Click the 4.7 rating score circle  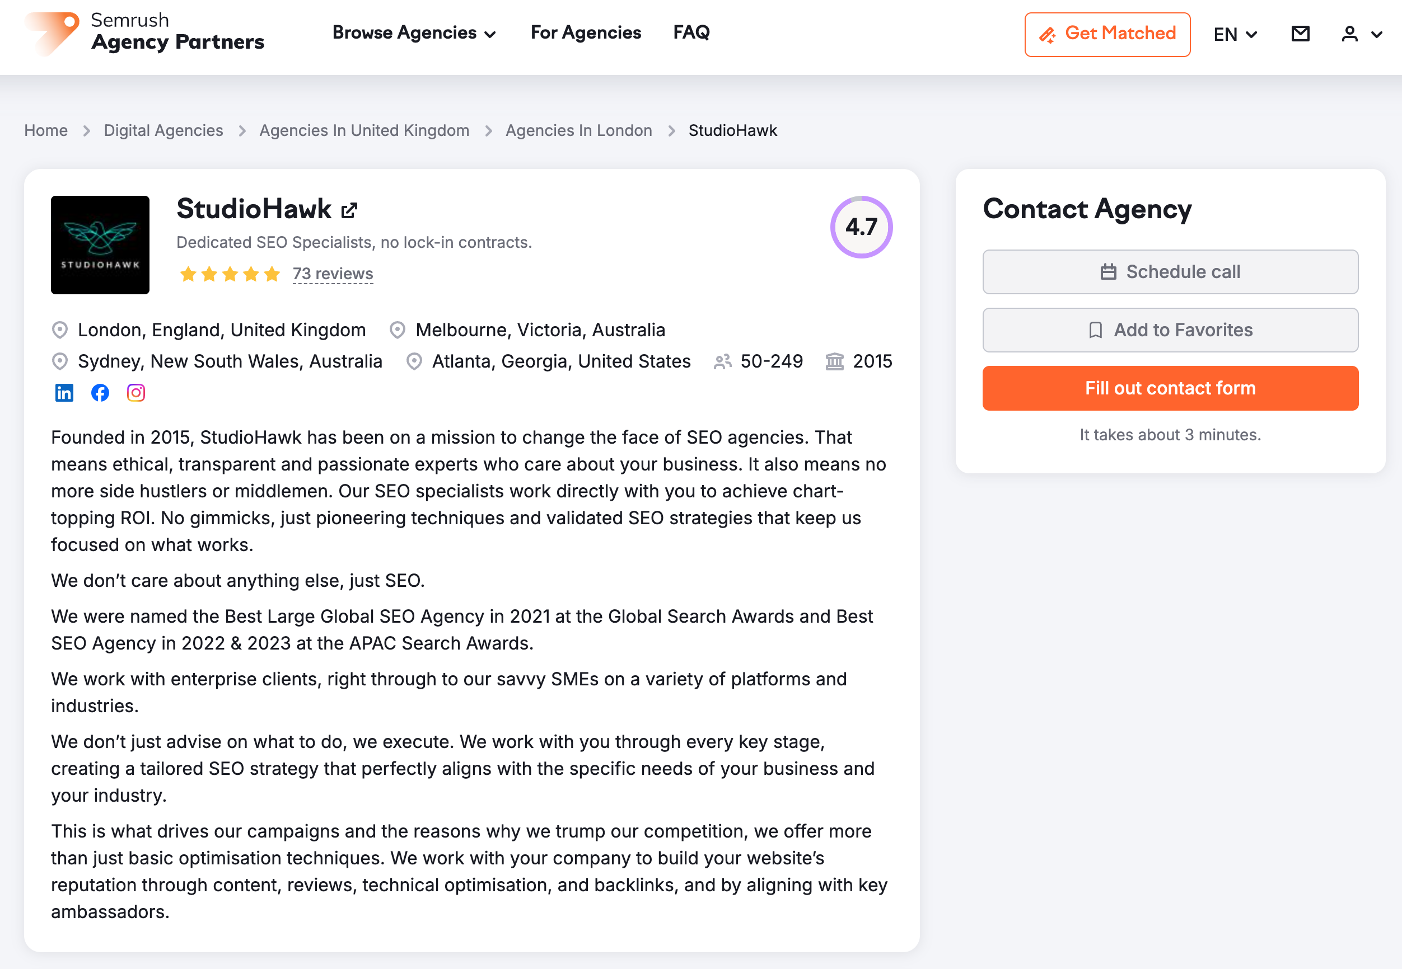coord(861,227)
